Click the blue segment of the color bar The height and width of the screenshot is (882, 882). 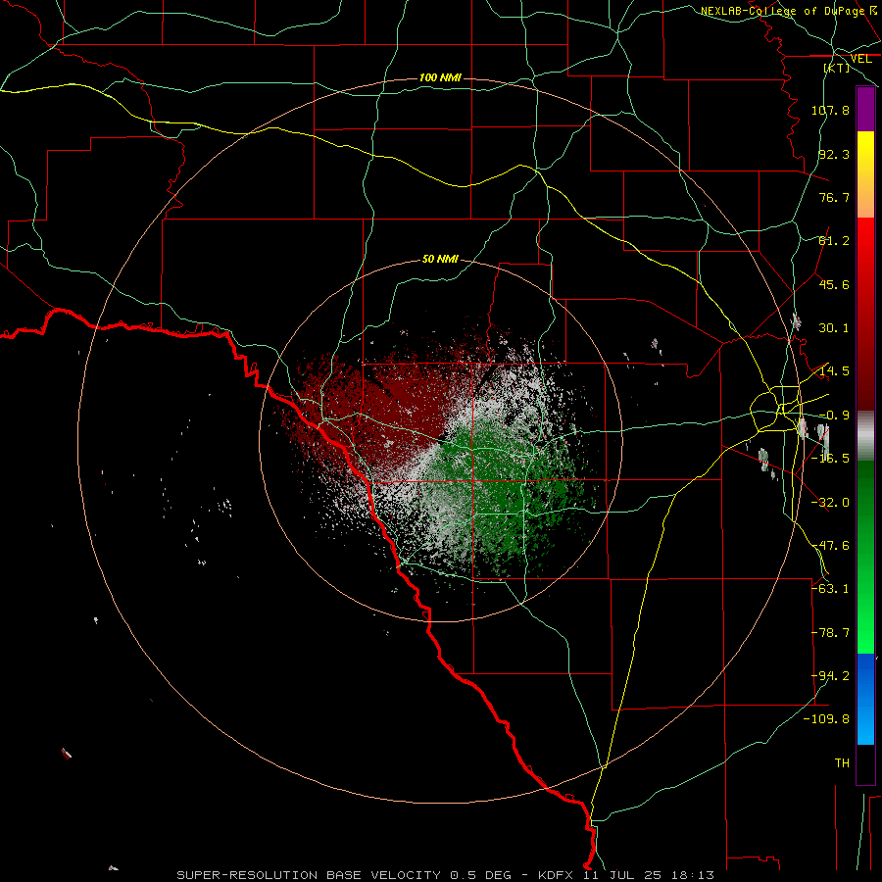pos(865,699)
